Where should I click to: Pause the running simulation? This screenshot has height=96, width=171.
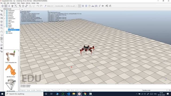[x=83, y=6]
